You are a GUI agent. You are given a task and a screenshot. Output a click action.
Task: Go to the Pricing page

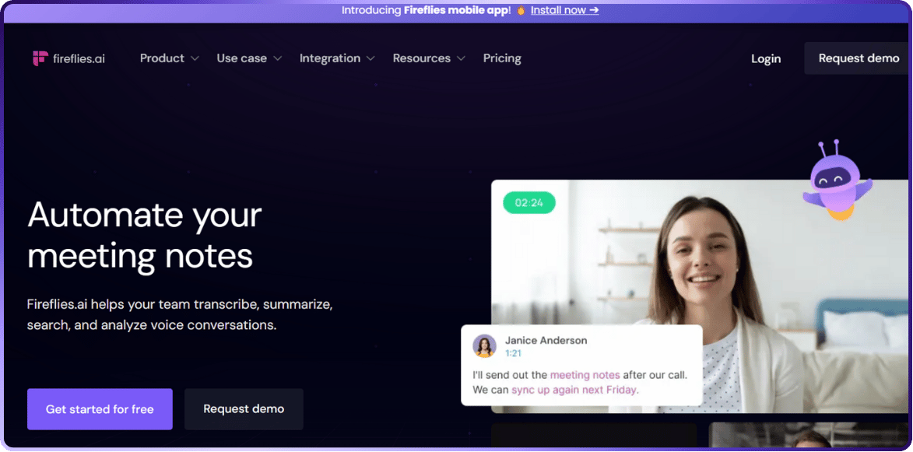(502, 58)
